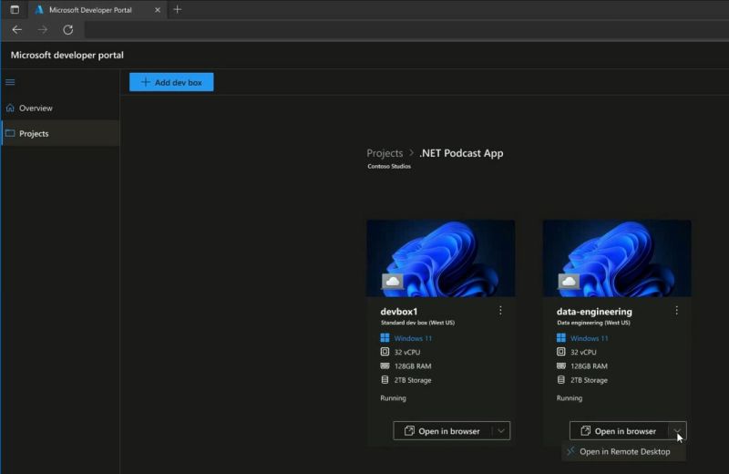The height and width of the screenshot is (474, 729).
Task: Click the cloud icon on data-engineering
Action: pyautogui.click(x=569, y=281)
